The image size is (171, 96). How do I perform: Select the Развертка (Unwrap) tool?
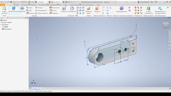click(x=53, y=13)
